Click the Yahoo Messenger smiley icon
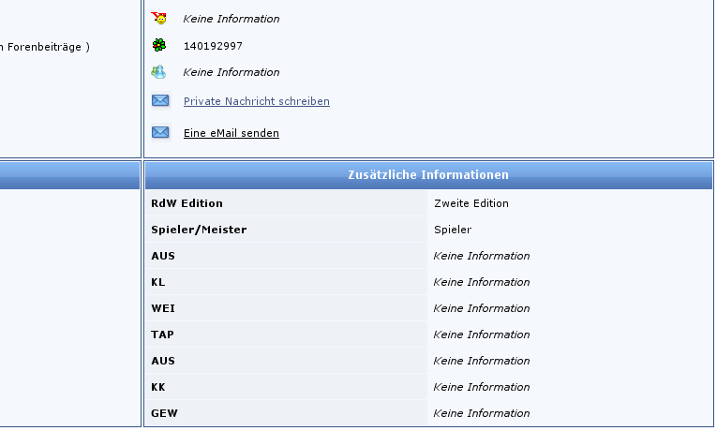717x431 pixels. (159, 18)
